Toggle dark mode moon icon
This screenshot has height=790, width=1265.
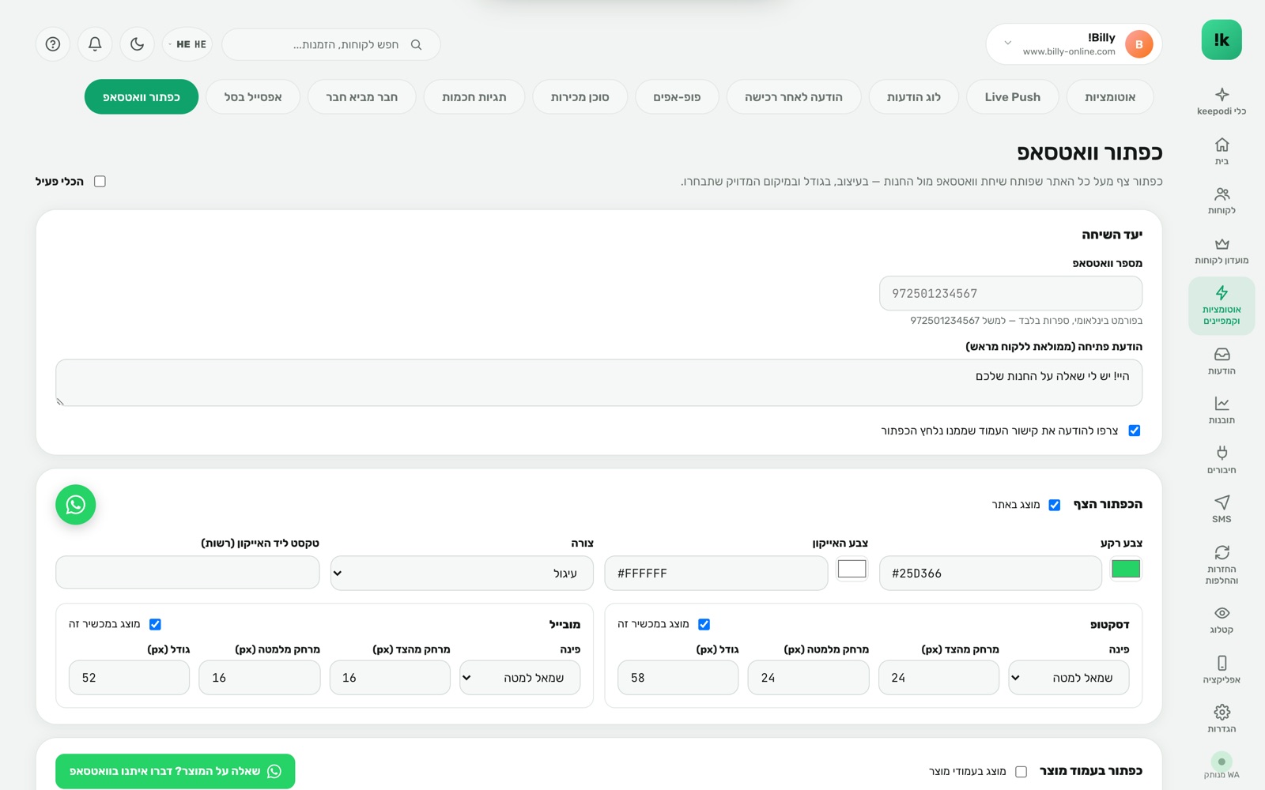(137, 44)
